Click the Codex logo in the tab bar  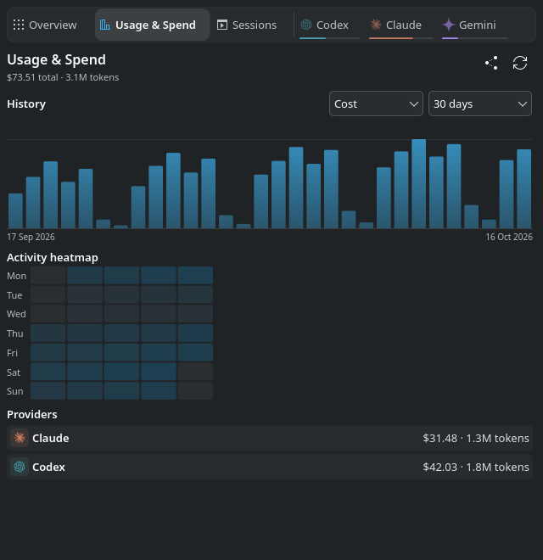pos(306,25)
